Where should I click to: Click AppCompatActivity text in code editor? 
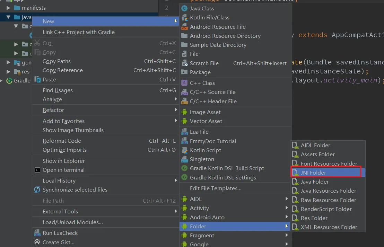[x=357, y=35]
